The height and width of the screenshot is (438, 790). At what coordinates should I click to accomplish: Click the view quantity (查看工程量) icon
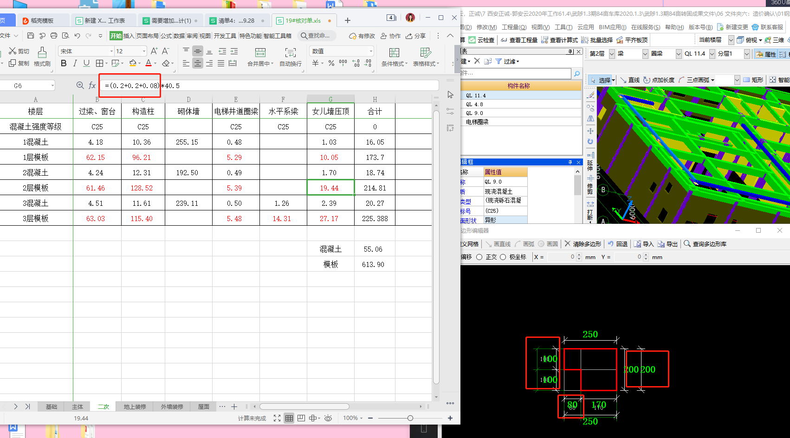click(519, 40)
